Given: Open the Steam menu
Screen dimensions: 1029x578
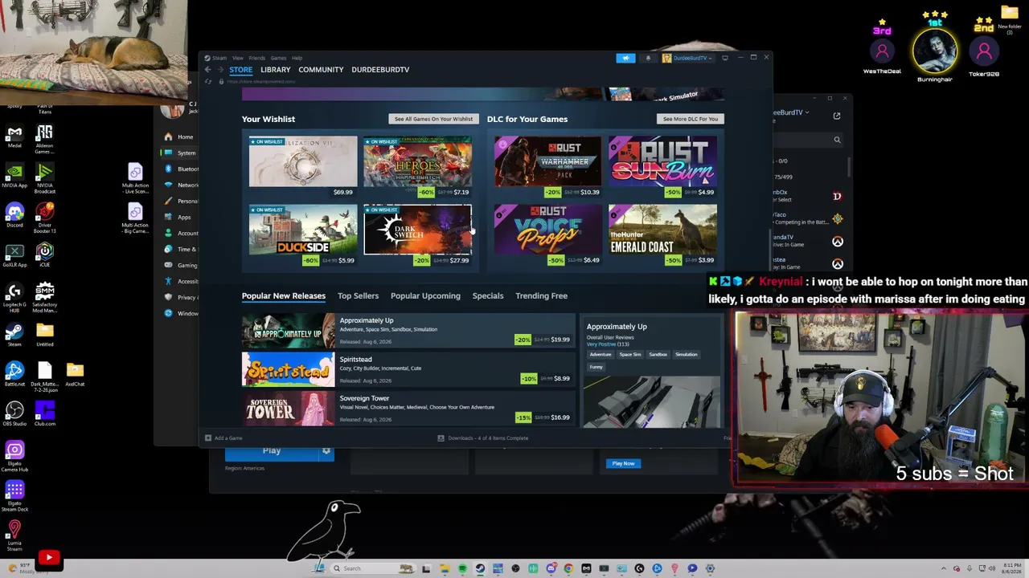Looking at the screenshot, I should (x=219, y=58).
